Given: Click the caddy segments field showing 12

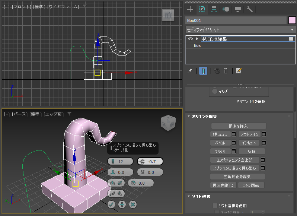Looking at the screenshot, I should [120, 162].
